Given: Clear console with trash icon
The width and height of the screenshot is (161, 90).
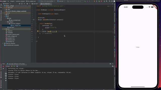Looking at the screenshot, I should 6,80.
